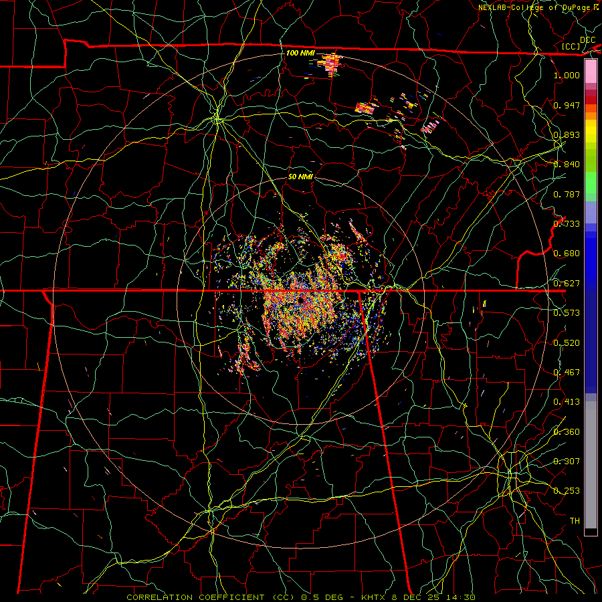Pick the light pink segment of the color bar

591,72
